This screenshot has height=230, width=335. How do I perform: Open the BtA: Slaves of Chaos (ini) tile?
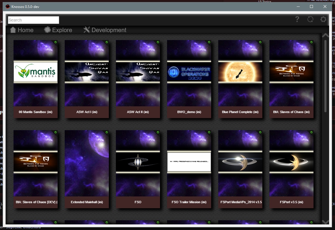click(291, 79)
